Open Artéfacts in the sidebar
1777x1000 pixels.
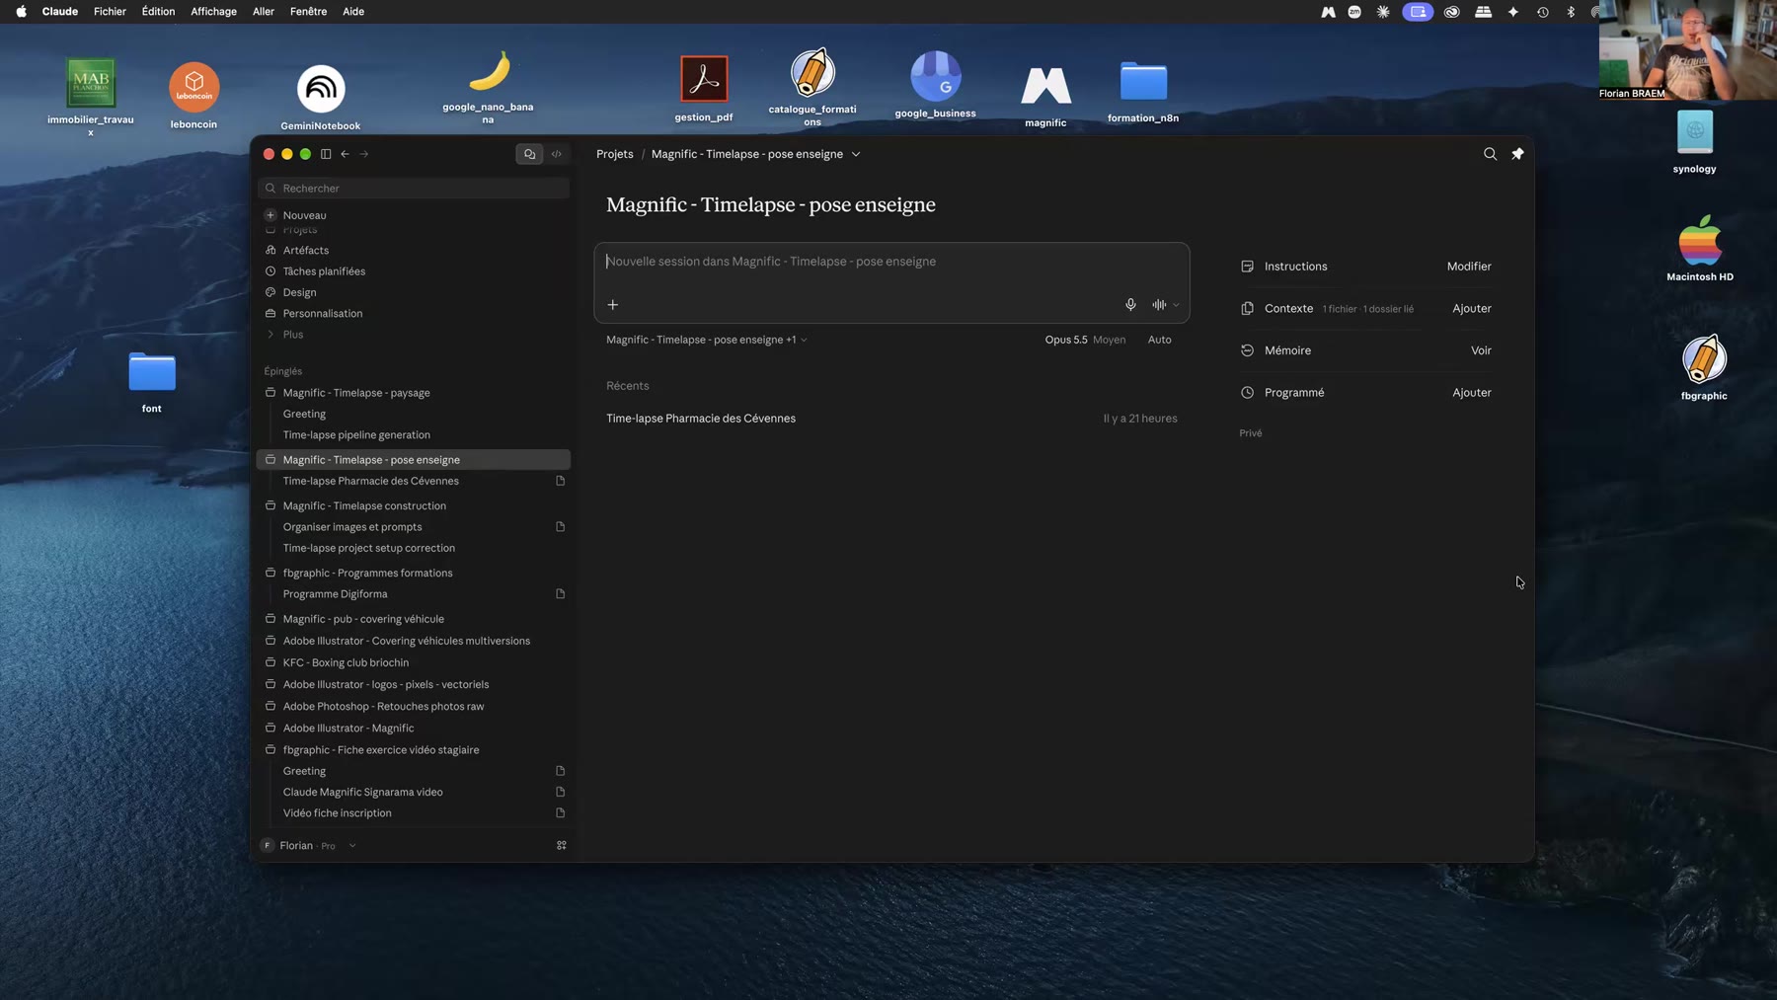(306, 251)
